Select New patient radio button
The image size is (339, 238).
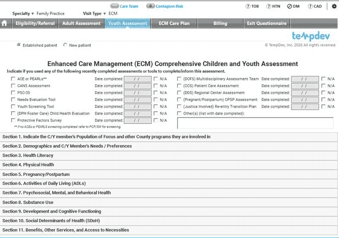(65, 45)
